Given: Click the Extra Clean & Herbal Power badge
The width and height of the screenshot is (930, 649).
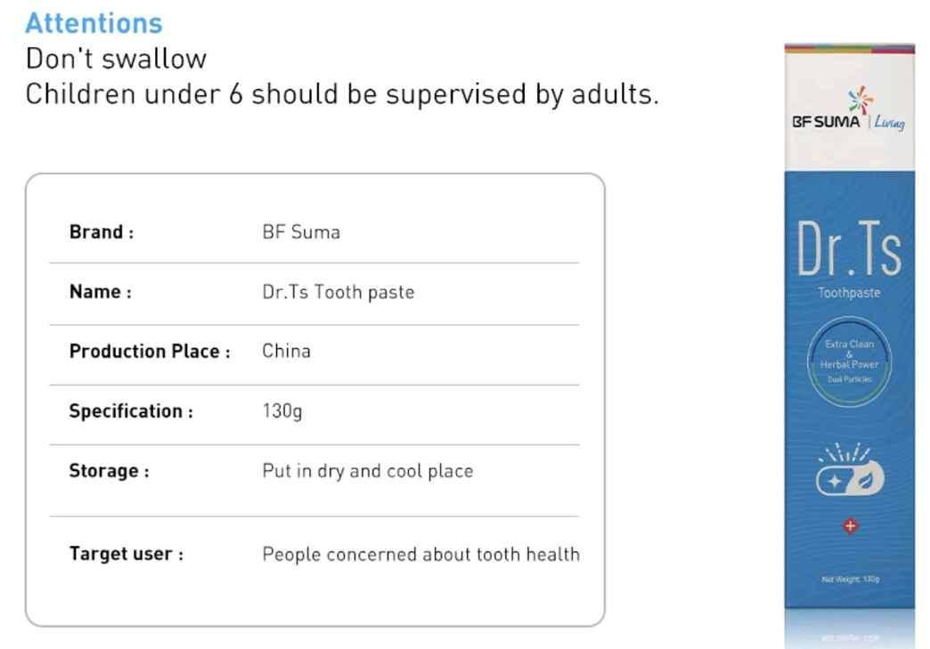Looking at the screenshot, I should tap(849, 361).
